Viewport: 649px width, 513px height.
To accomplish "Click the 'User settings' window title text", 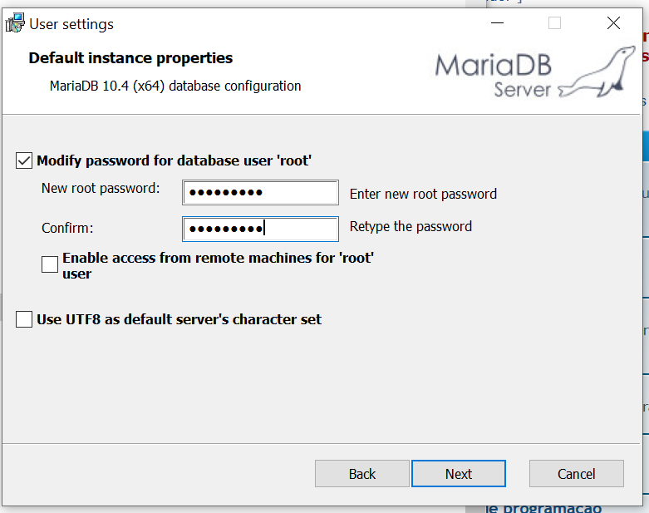I will click(71, 24).
